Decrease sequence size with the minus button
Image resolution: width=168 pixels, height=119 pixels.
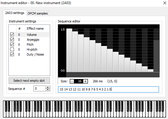pyautogui.click(x=72, y=81)
